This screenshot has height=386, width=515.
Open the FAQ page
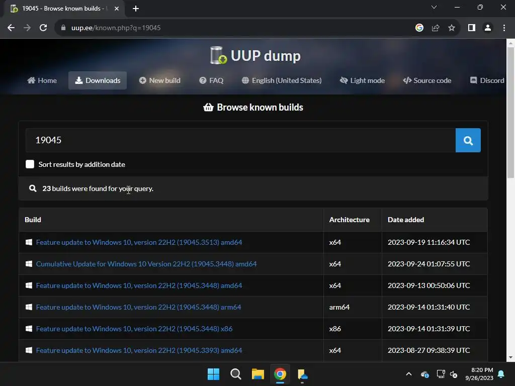211,80
